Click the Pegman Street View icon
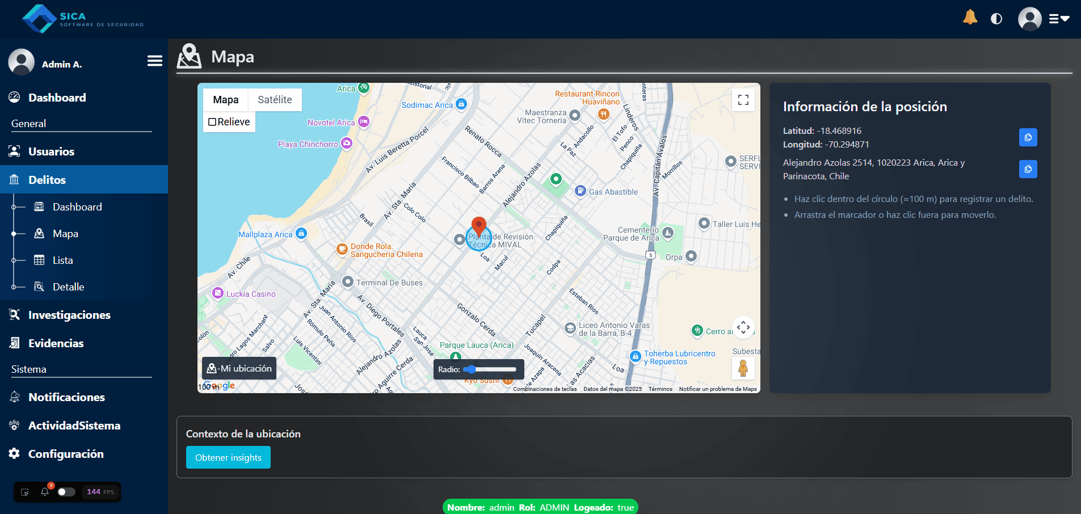Screen dimensions: 1081x514 [x=743, y=368]
